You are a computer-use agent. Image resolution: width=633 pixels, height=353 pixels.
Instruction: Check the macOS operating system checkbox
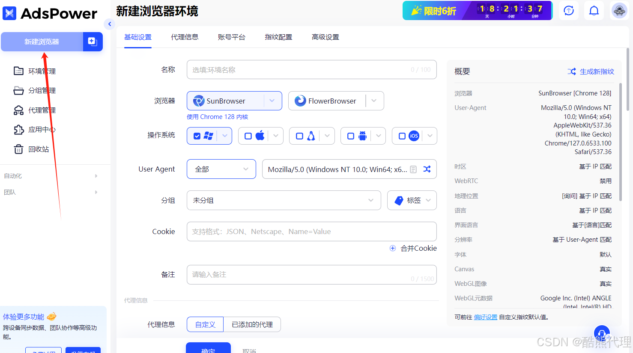click(x=248, y=136)
